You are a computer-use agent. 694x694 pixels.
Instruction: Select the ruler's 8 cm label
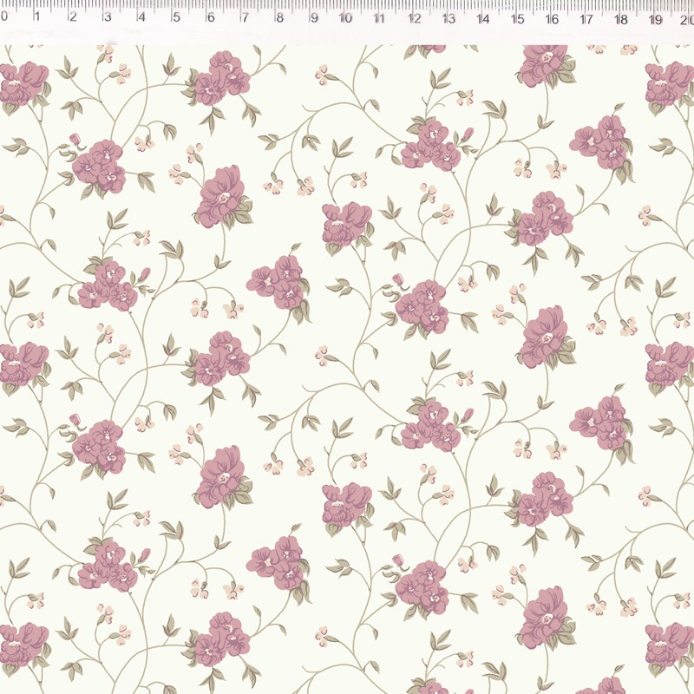tap(278, 16)
